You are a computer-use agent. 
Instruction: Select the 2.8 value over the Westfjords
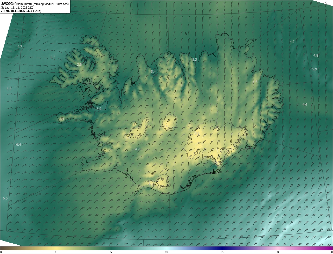click(x=80, y=64)
